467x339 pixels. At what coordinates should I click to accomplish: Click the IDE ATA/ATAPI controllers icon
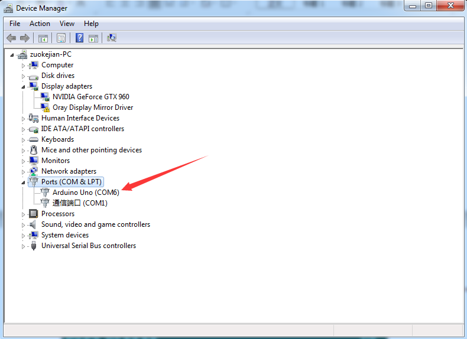pos(34,129)
